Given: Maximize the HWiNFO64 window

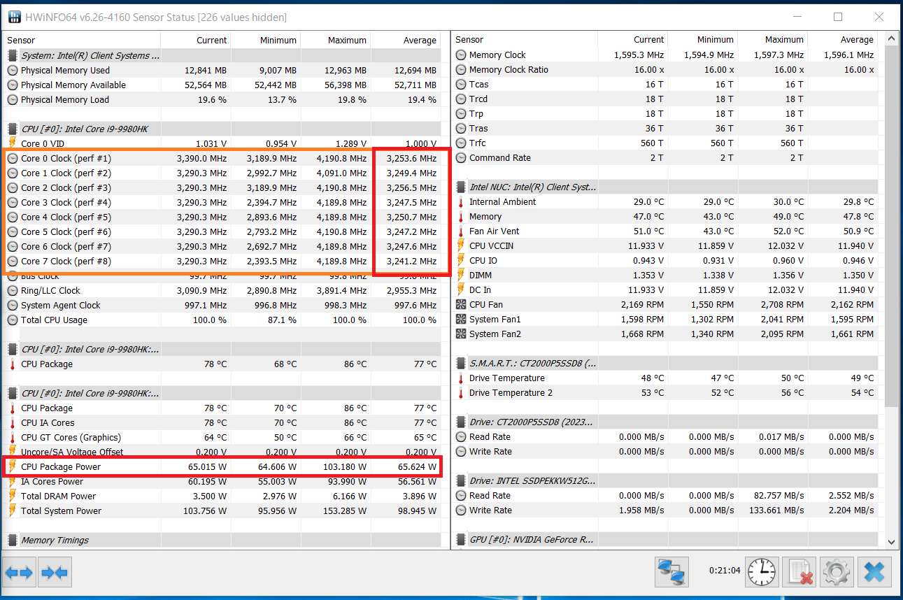Looking at the screenshot, I should point(838,17).
